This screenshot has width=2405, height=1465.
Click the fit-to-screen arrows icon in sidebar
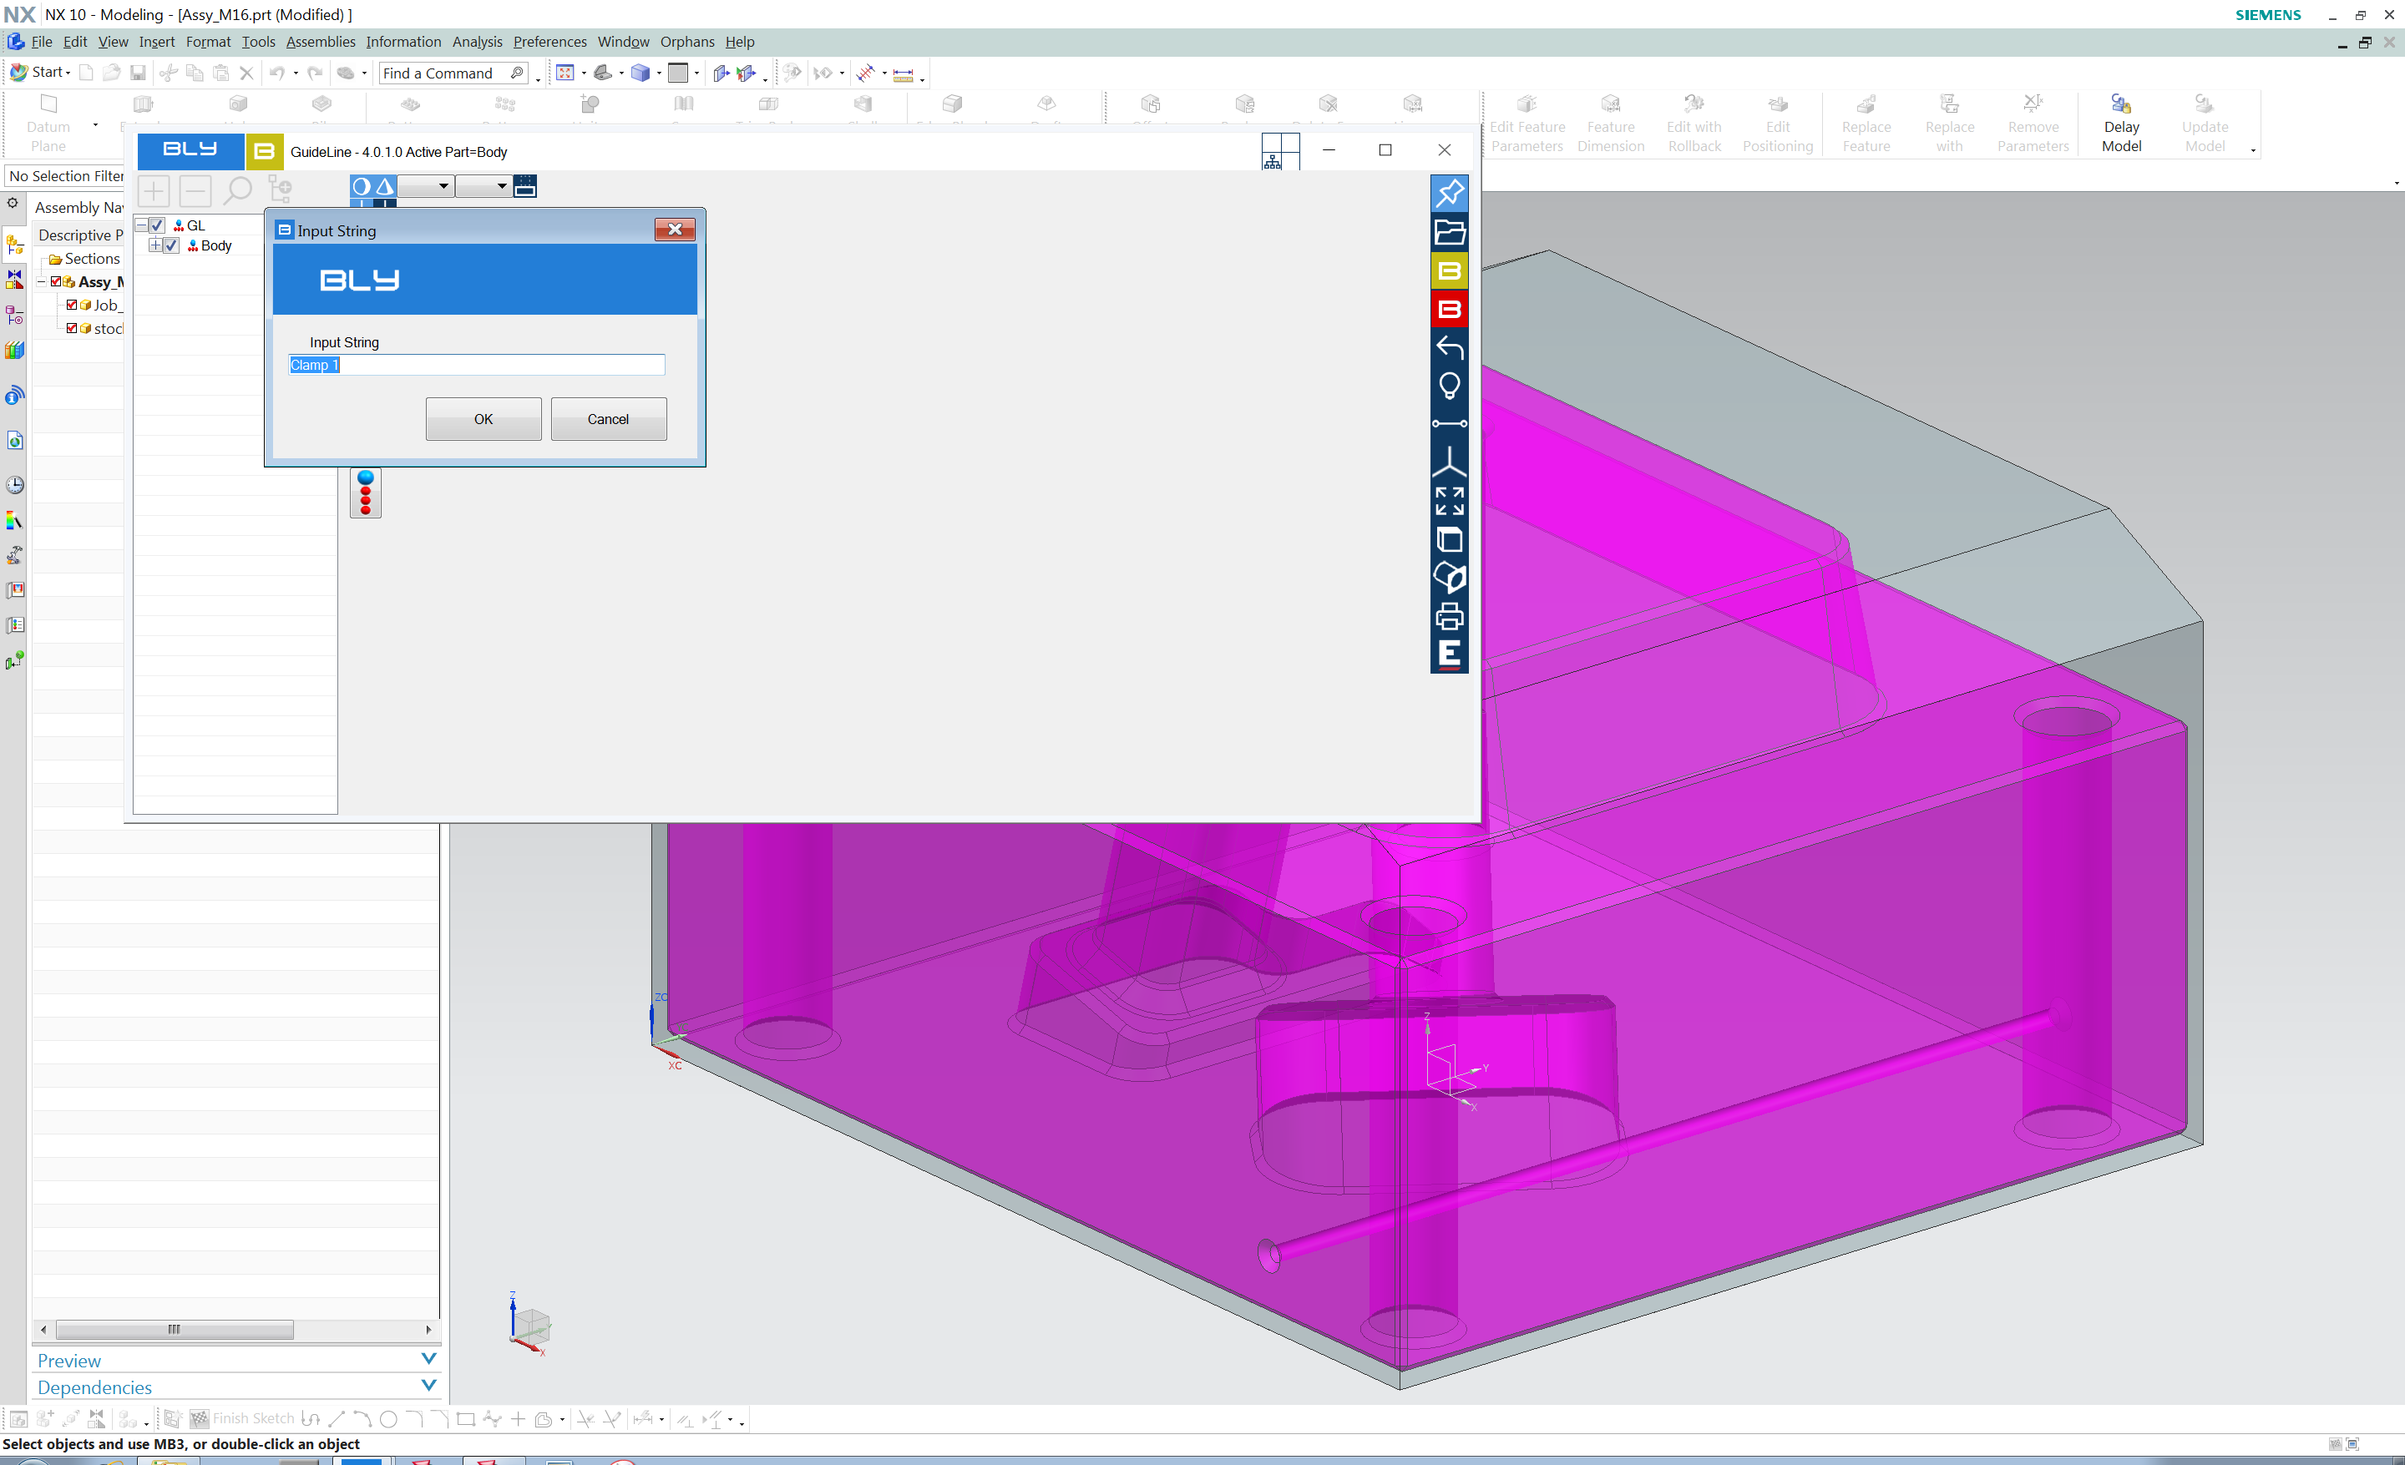1449,500
